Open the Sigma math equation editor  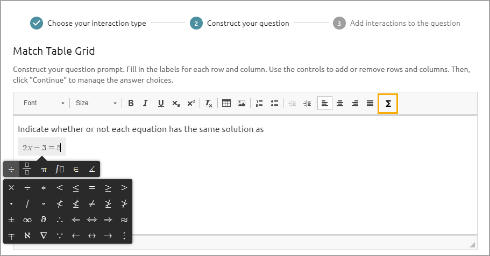pyautogui.click(x=388, y=104)
